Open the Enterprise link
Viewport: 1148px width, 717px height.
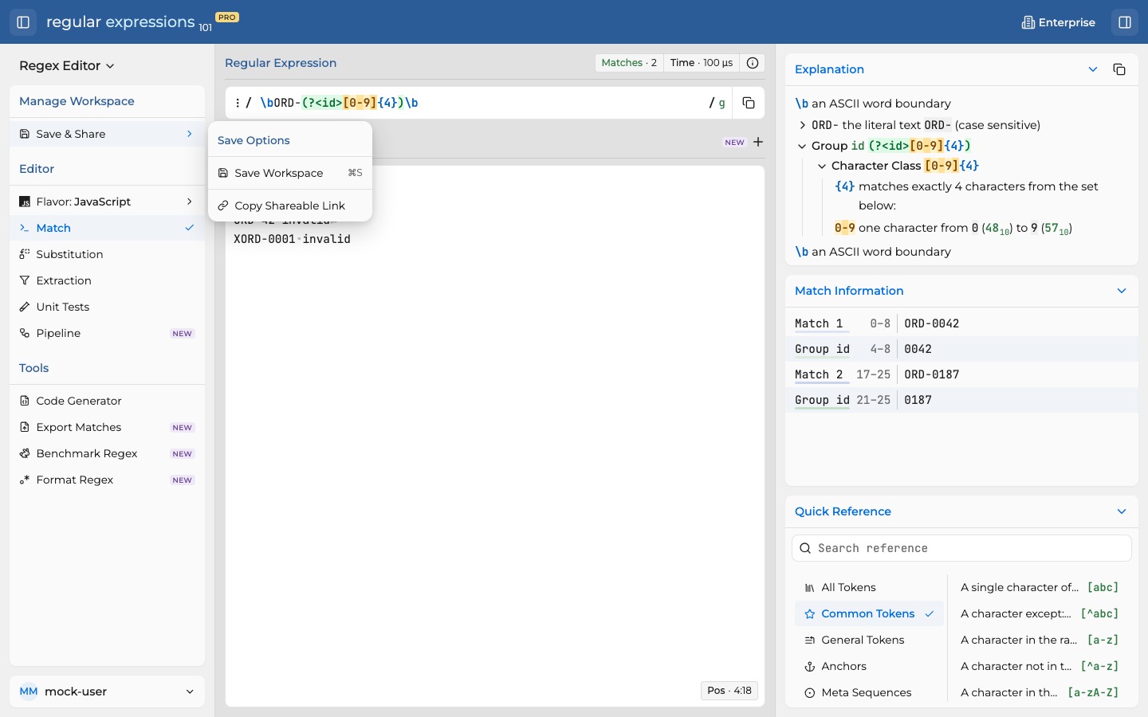pos(1059,22)
